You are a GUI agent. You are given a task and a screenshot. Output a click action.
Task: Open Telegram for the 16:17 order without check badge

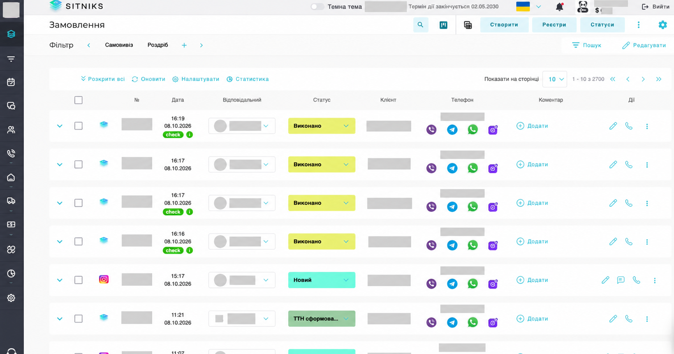click(x=452, y=168)
